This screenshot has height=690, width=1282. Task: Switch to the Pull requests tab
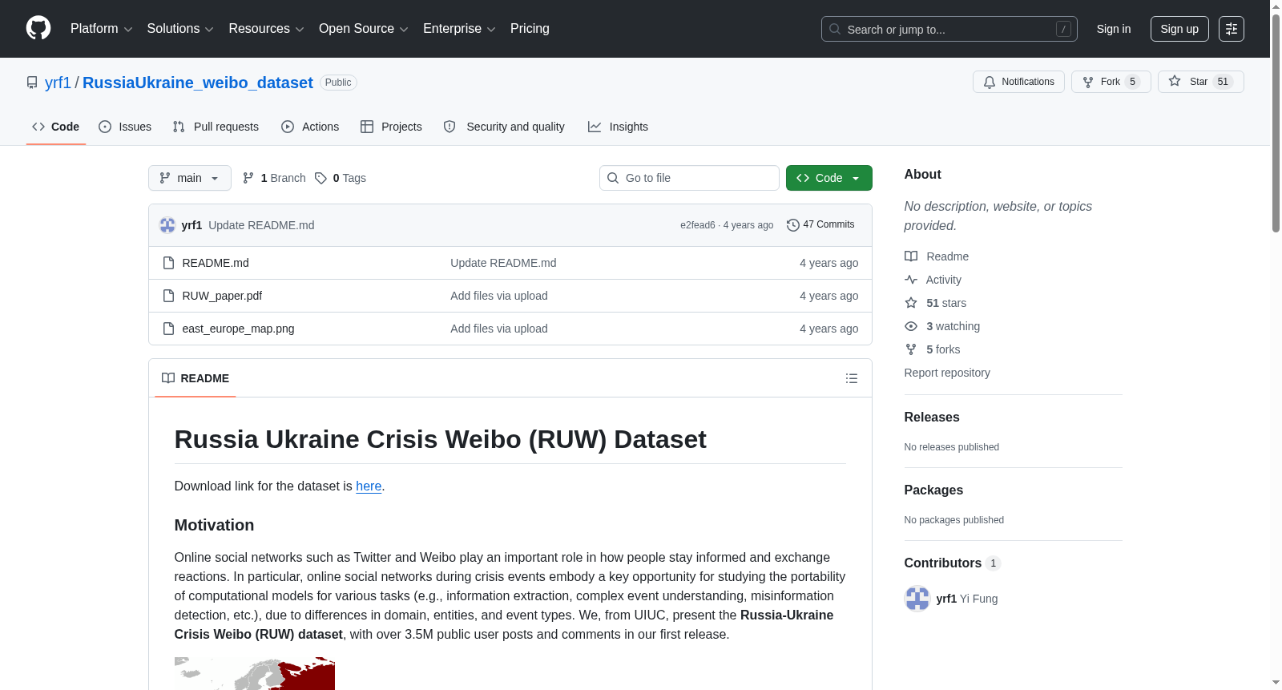pyautogui.click(x=216, y=127)
